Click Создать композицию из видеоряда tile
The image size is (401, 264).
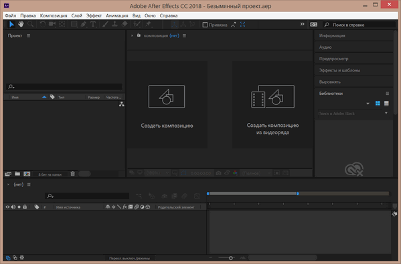tap(272, 104)
